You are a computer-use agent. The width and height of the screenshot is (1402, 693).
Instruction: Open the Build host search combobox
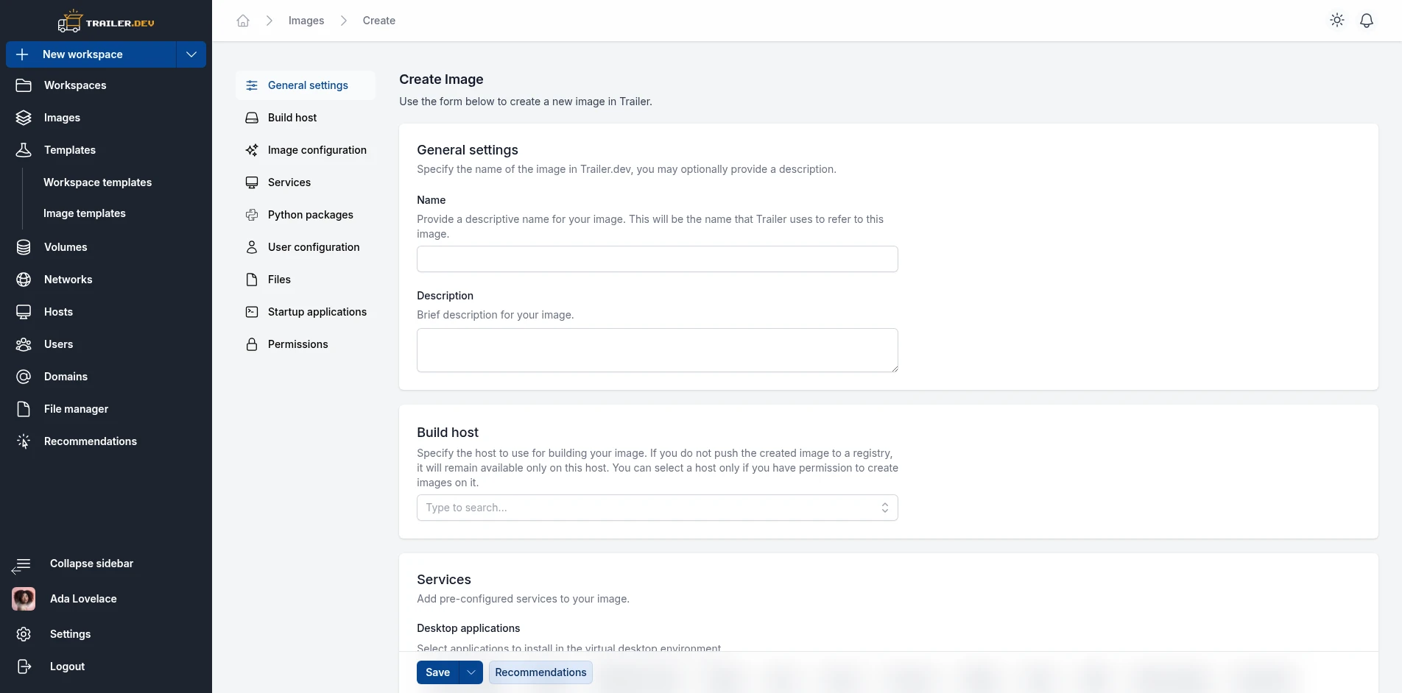pyautogui.click(x=658, y=508)
